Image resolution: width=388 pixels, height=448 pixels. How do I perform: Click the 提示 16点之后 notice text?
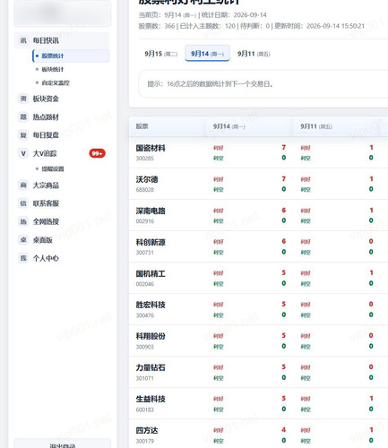(211, 84)
